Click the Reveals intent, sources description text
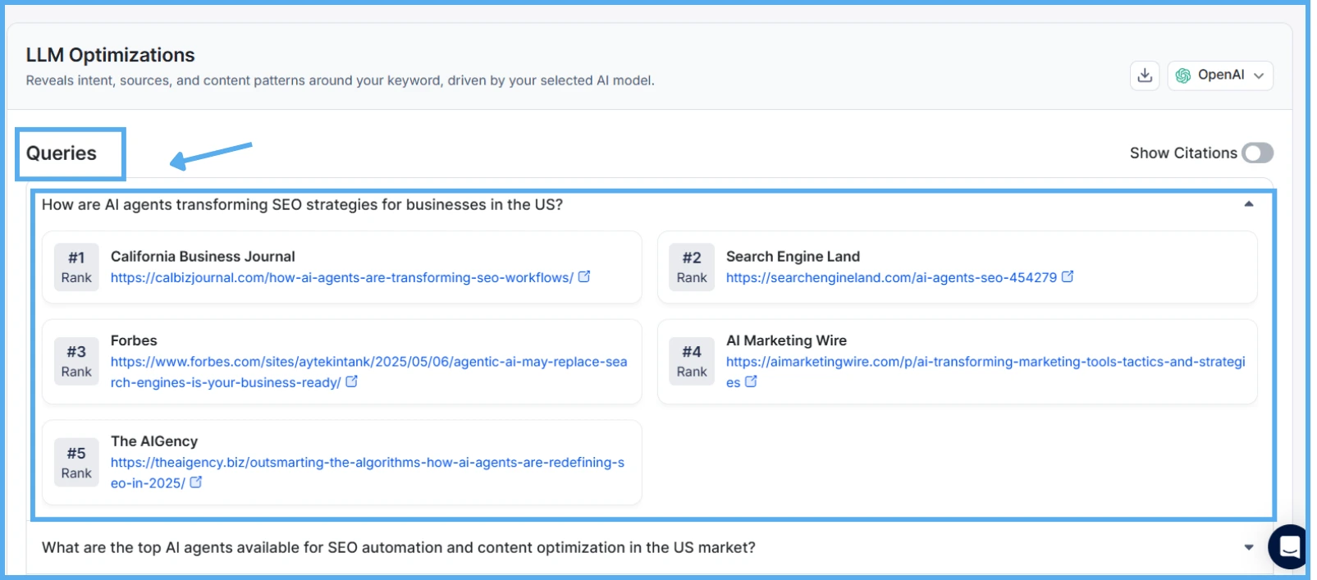 [340, 80]
